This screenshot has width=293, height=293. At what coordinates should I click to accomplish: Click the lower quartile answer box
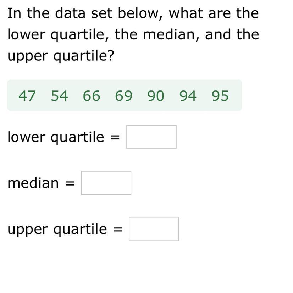point(151,137)
